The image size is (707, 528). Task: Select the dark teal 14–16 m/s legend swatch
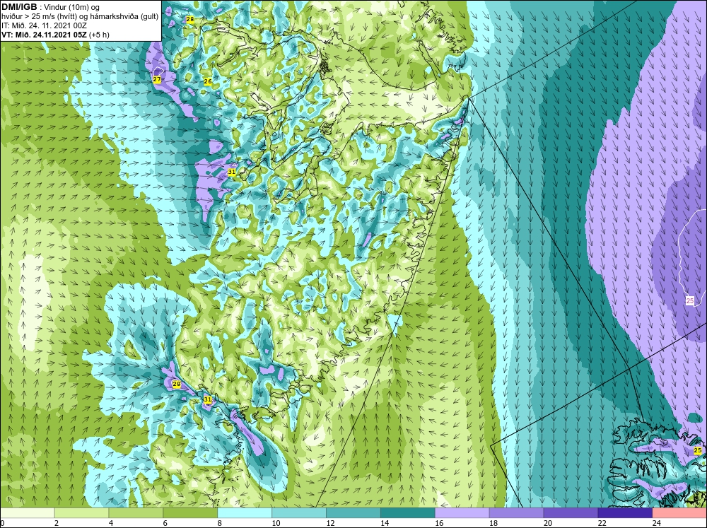click(x=408, y=512)
